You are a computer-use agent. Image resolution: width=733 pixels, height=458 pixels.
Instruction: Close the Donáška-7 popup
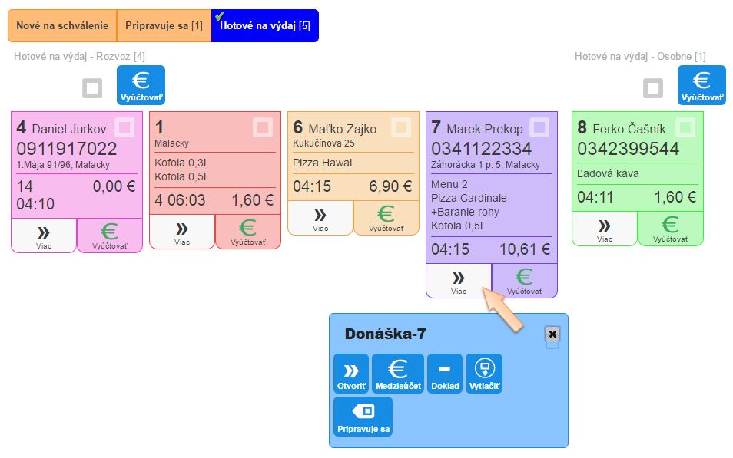point(552,334)
